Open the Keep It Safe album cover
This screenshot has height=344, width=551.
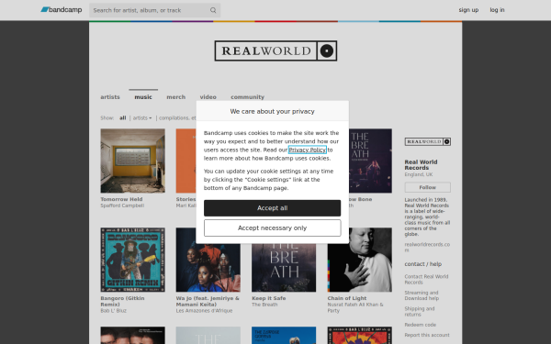(284, 268)
